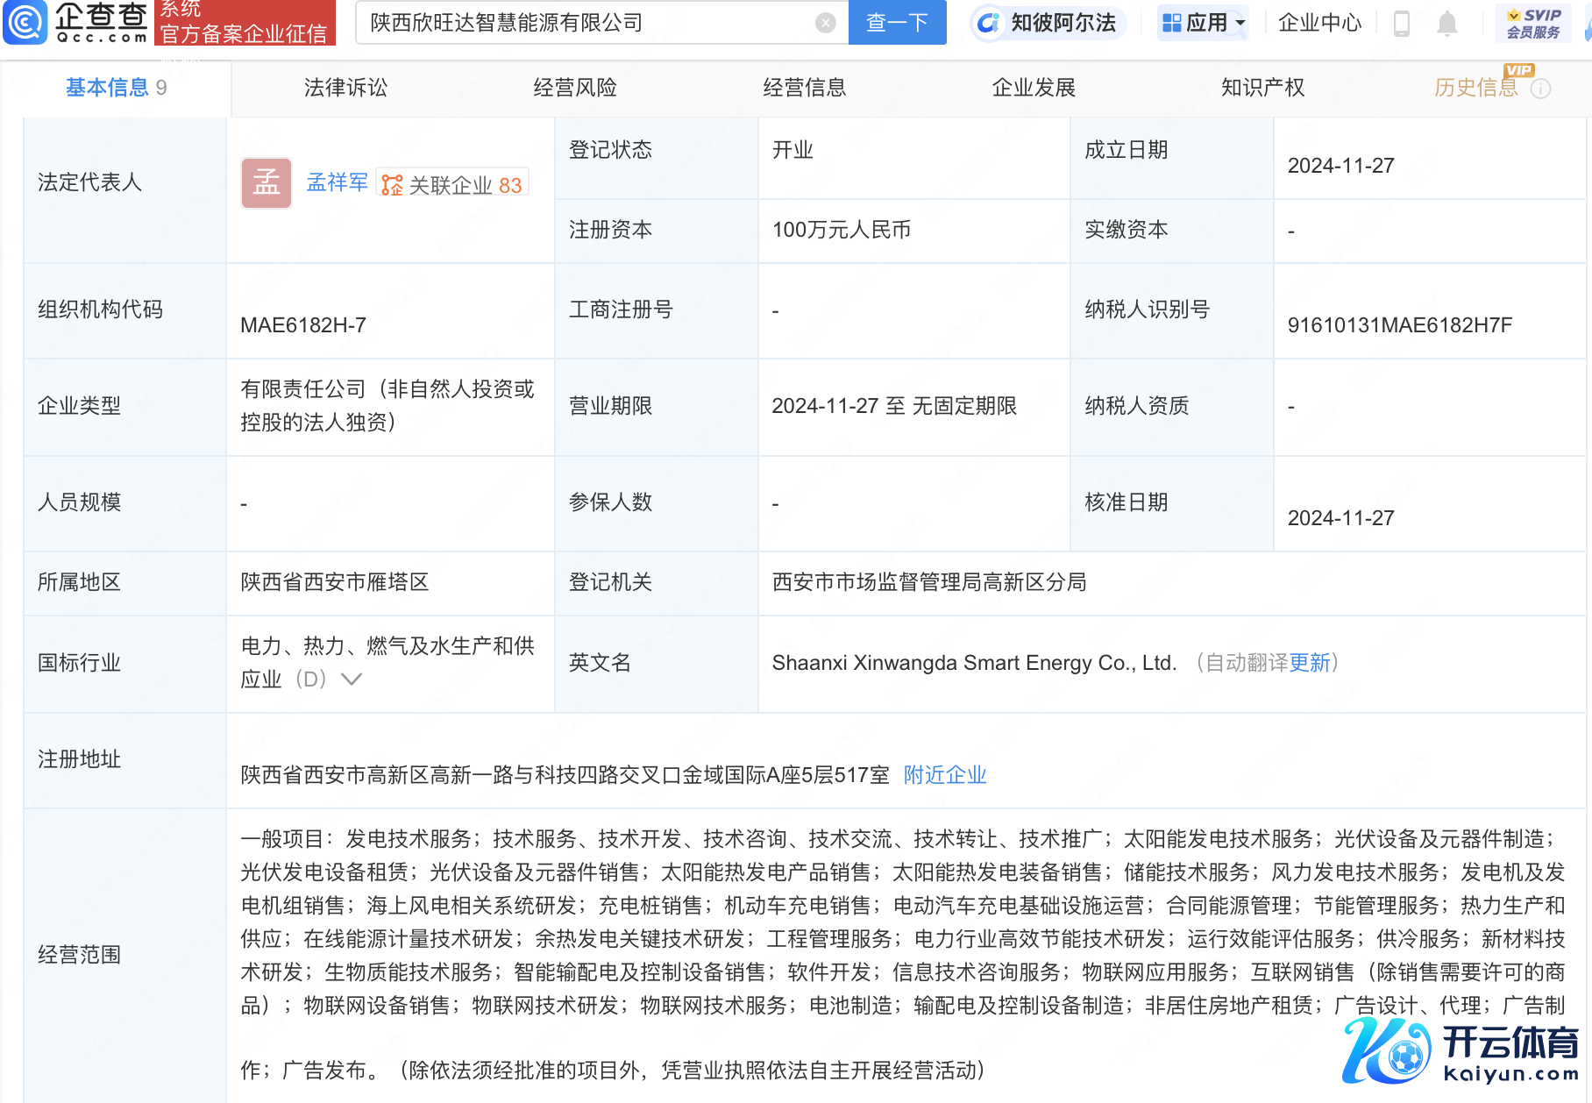The image size is (1592, 1103).
Task: Click the Qcc logo icon
Action: pos(25,23)
